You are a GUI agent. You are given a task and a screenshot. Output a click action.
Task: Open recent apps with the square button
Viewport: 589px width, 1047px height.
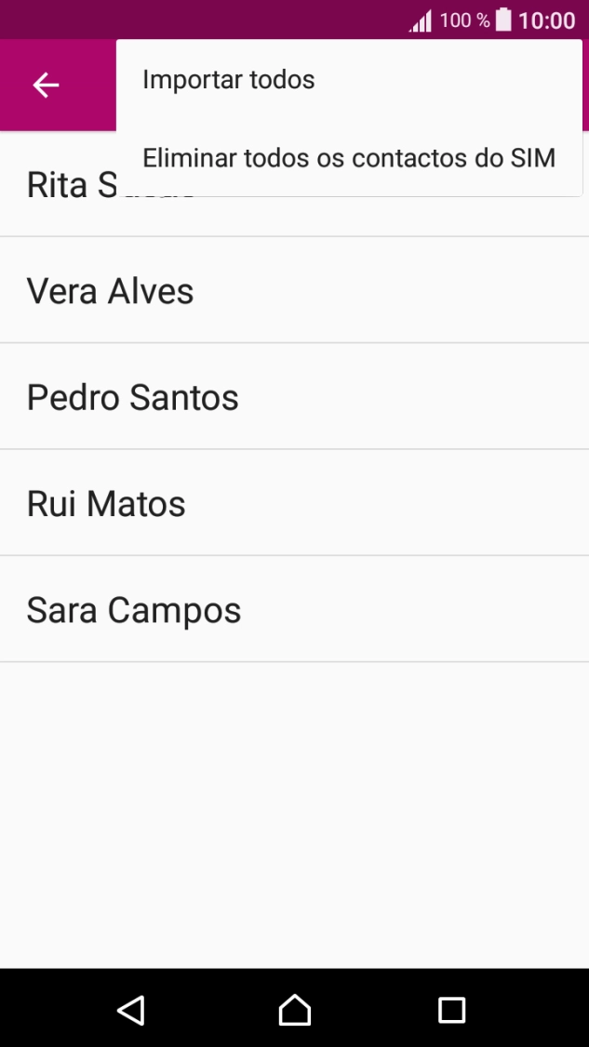click(x=452, y=1009)
